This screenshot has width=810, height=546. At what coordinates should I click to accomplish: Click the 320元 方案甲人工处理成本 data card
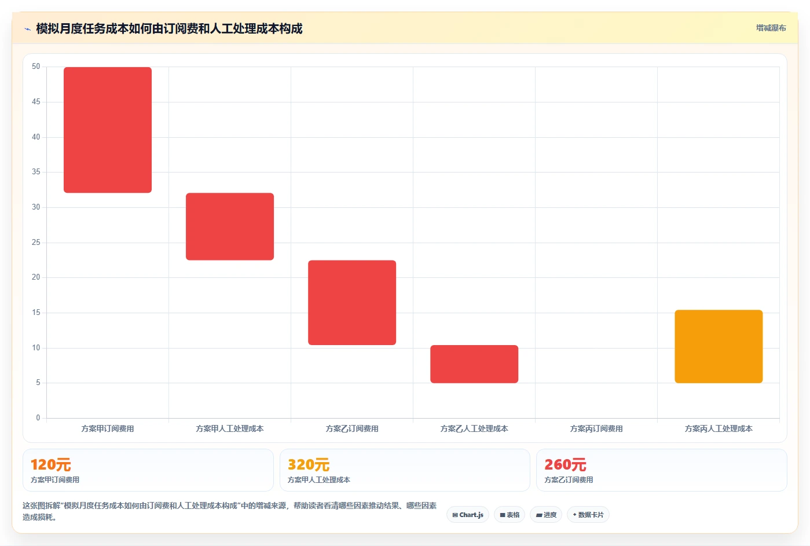click(405, 470)
